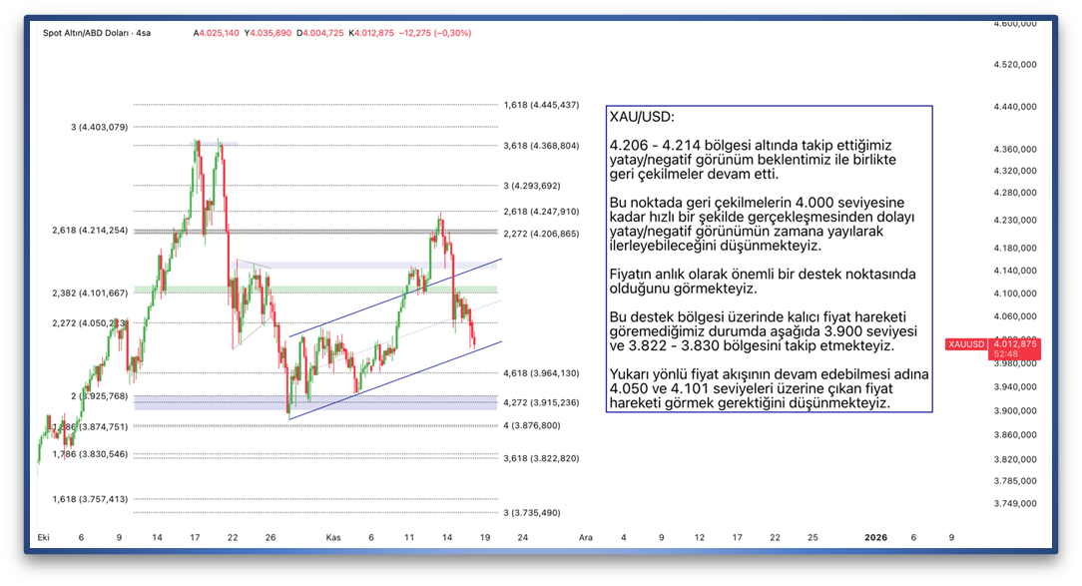Select the XAU/USD analysis text box

[x=769, y=259]
